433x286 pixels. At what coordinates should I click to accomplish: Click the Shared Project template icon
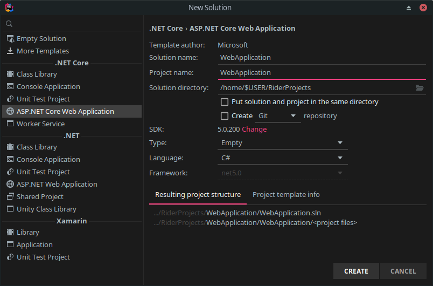coord(10,197)
